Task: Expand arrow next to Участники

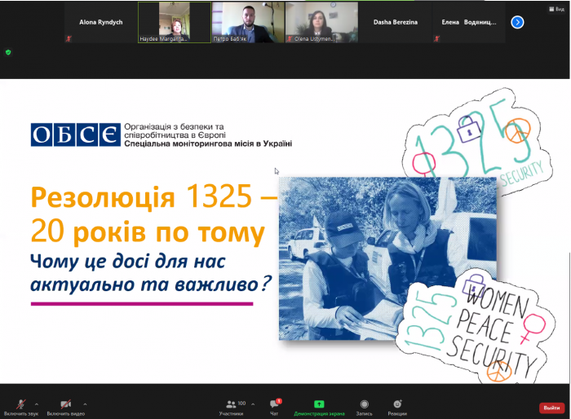Action: pos(253,404)
